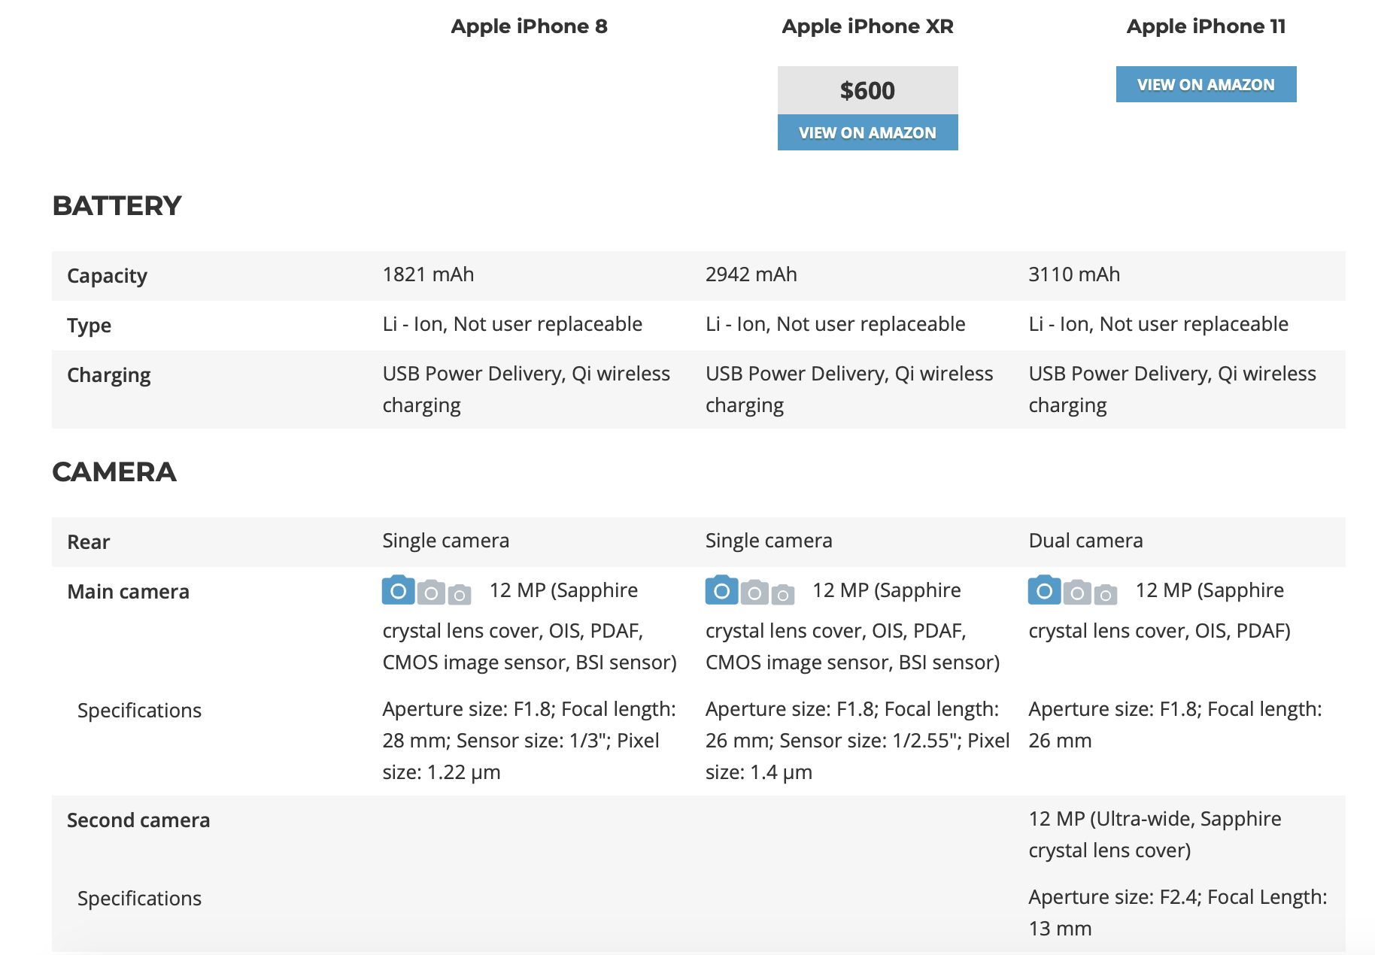Click Specifications label under Main camera
The image size is (1375, 955).
pos(139,711)
